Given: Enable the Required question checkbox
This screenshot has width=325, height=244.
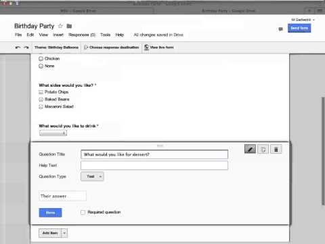Looking at the screenshot, I should pos(83,212).
